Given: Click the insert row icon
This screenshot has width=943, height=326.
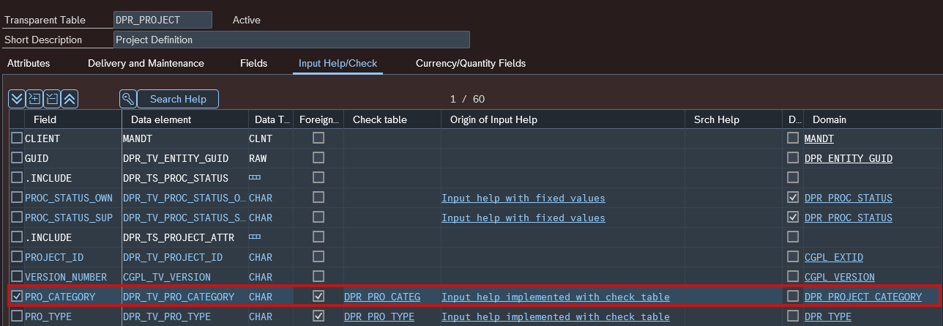Looking at the screenshot, I should [34, 99].
